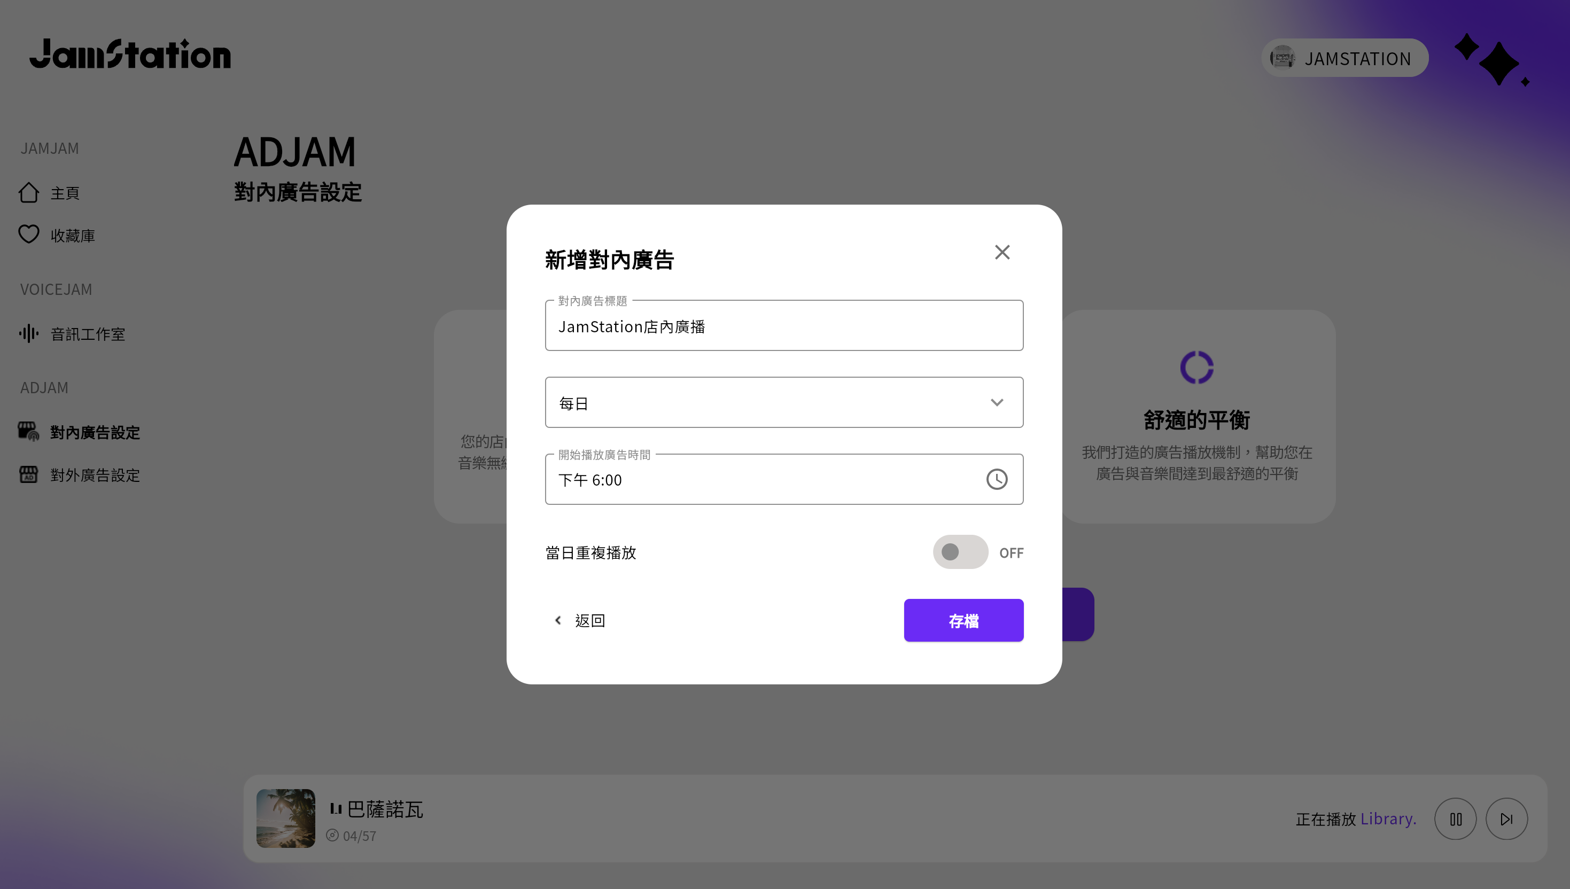Skip to the next track

tap(1506, 819)
